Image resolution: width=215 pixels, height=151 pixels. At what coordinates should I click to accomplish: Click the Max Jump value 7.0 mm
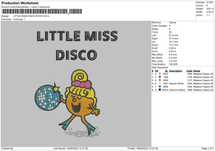click(x=173, y=61)
